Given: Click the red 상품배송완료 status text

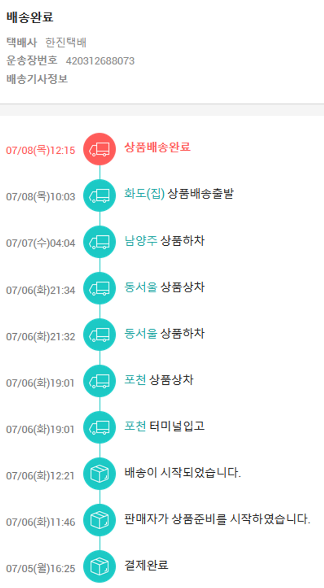Looking at the screenshot, I should [x=157, y=147].
